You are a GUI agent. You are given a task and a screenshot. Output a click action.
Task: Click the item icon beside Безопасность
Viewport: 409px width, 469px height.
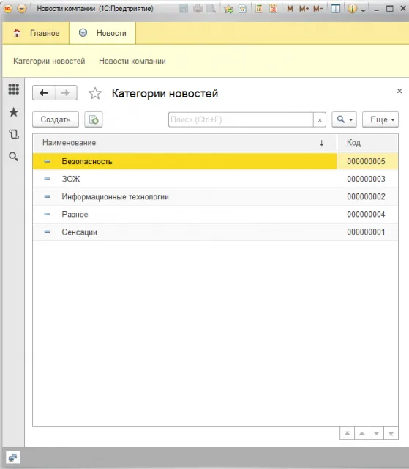pyautogui.click(x=48, y=161)
